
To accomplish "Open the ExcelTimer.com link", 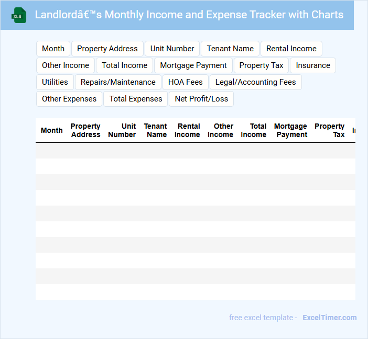I will (x=330, y=318).
